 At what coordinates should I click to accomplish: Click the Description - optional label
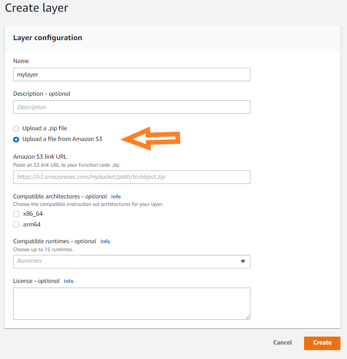click(x=42, y=94)
